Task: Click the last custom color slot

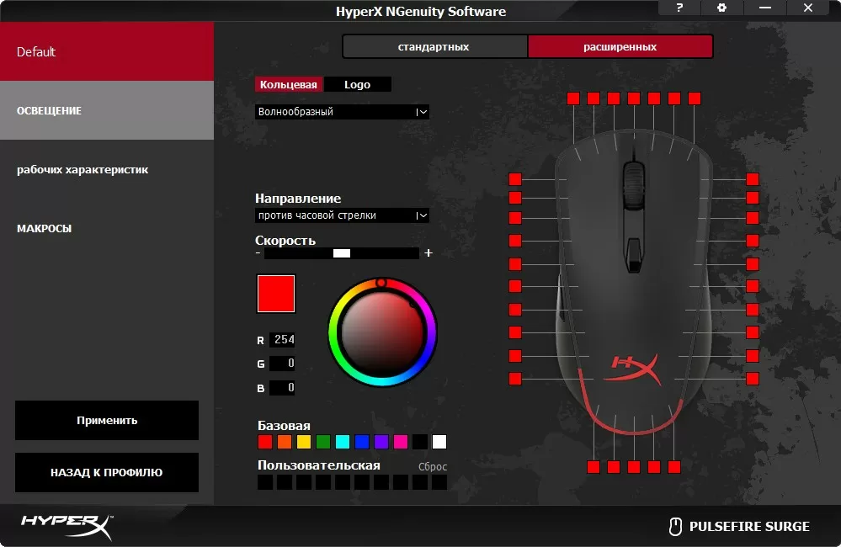Action: [x=439, y=482]
